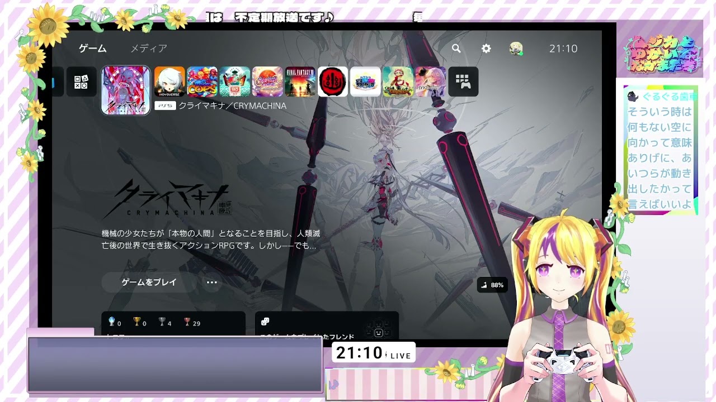Select the HYKE game icon

(x=431, y=82)
